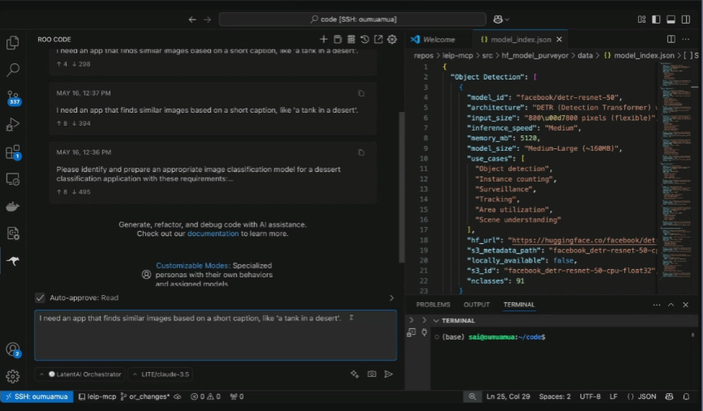The height and width of the screenshot is (411, 703).
Task: Open Copilot dropdown in title bar
Action: 501,19
